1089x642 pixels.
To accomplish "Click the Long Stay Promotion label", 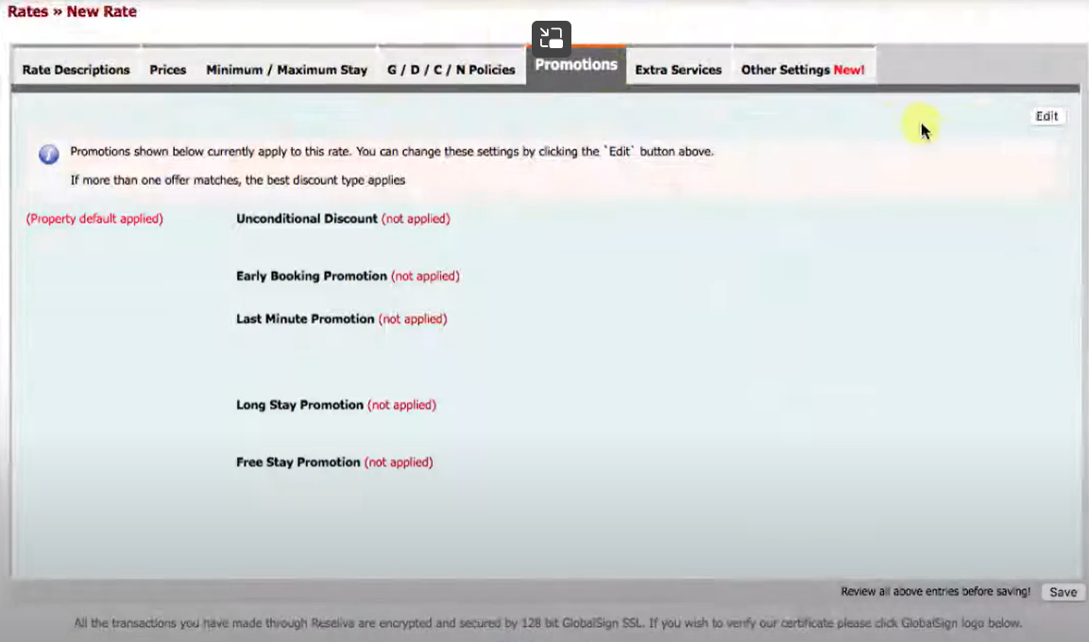I will pos(299,404).
